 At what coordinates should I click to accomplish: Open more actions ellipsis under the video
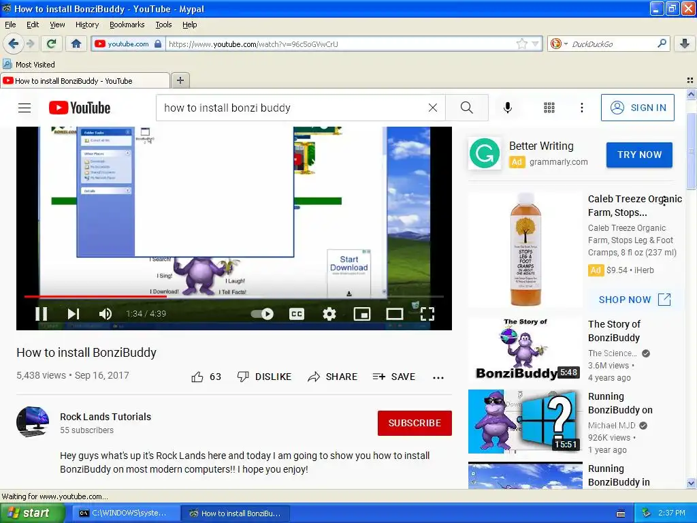click(x=438, y=377)
